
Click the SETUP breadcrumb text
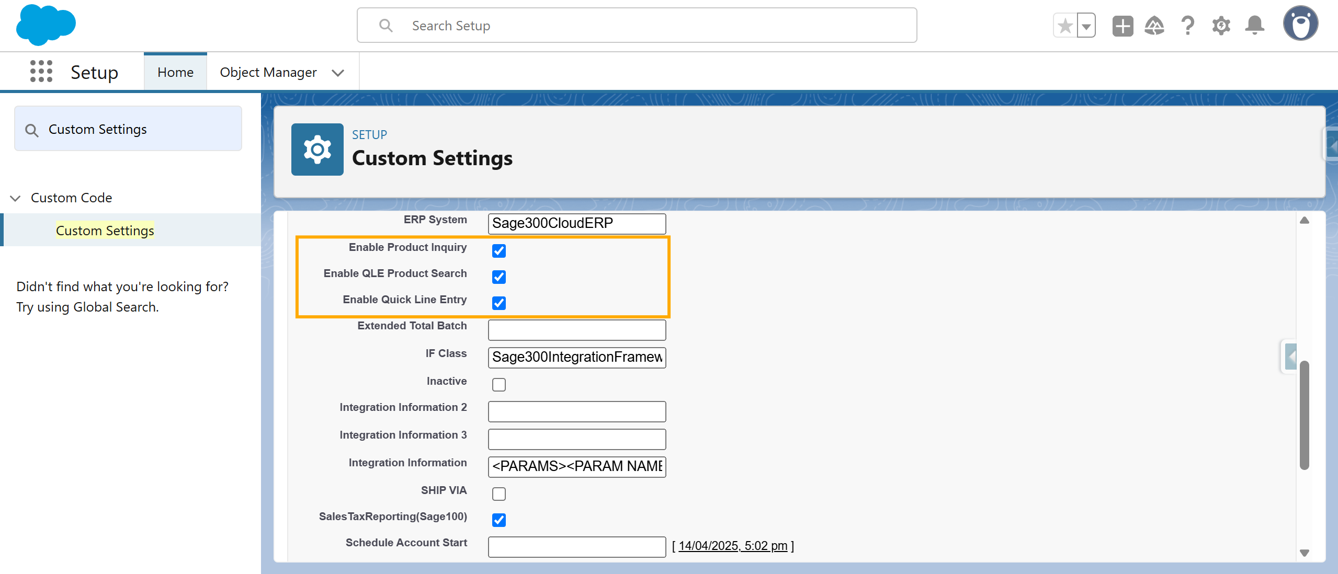(x=369, y=135)
